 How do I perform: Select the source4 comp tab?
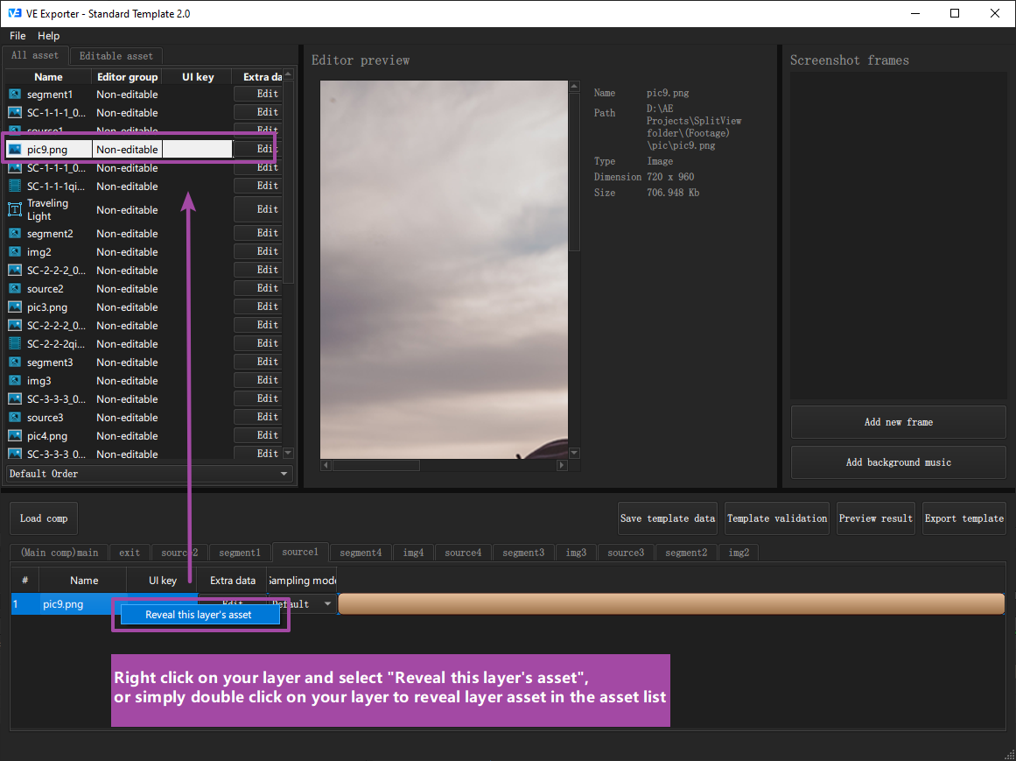pos(463,553)
